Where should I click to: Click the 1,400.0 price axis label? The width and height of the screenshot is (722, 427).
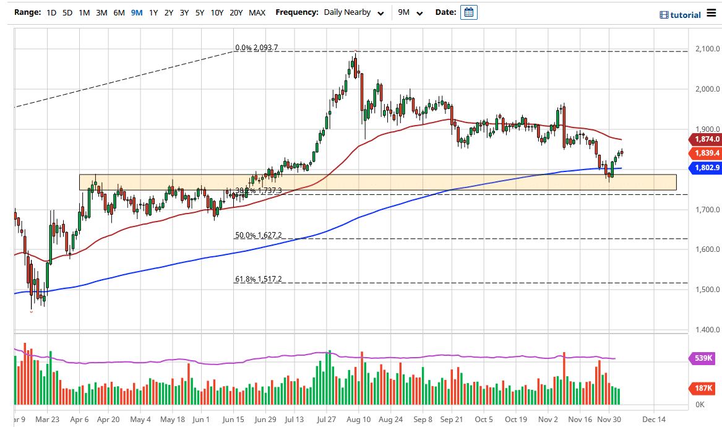click(x=707, y=330)
